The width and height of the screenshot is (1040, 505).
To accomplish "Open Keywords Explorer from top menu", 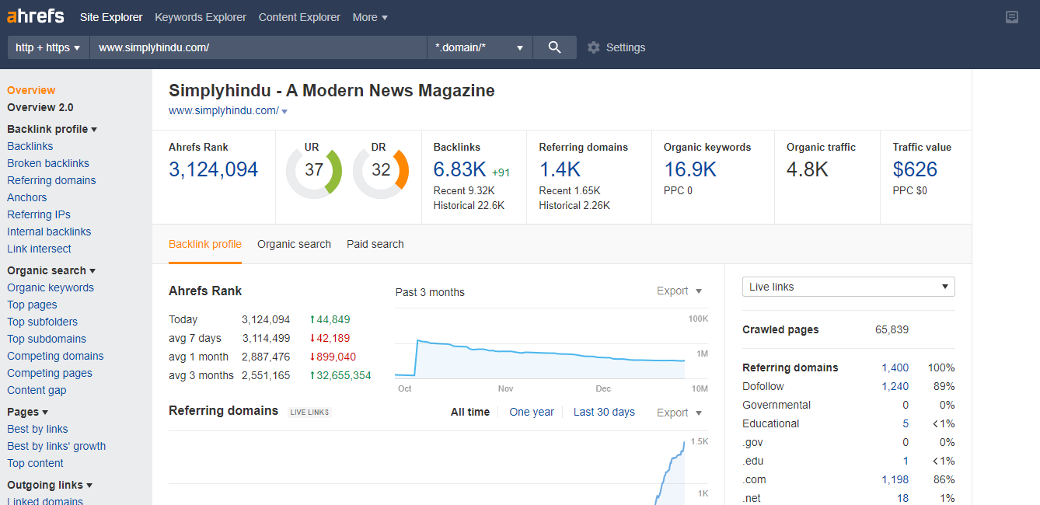I will coord(201,17).
